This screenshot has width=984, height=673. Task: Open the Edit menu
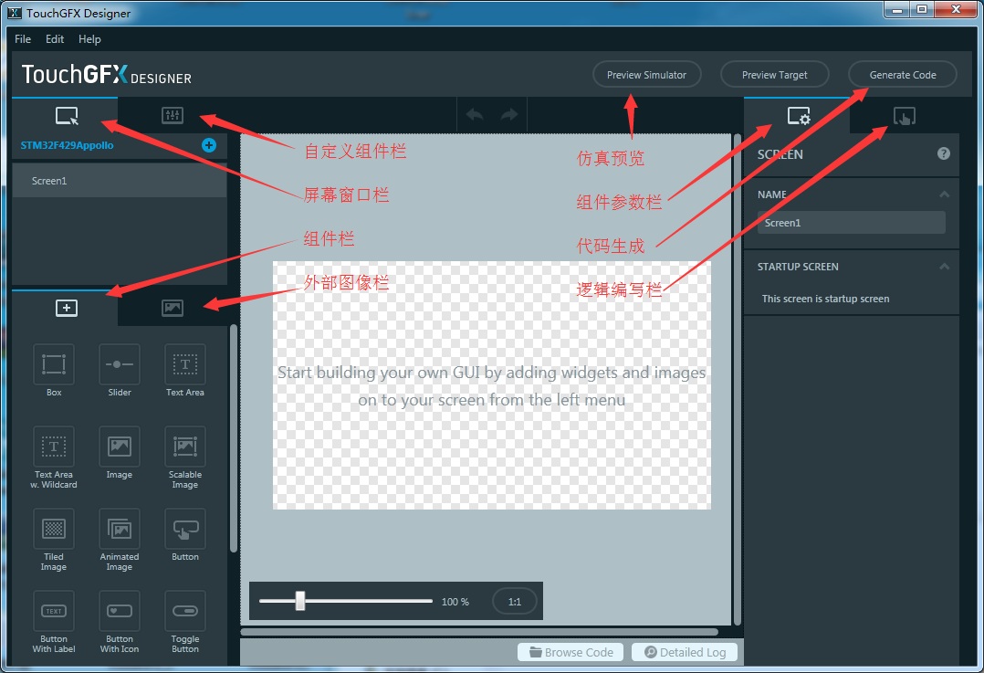coord(55,39)
